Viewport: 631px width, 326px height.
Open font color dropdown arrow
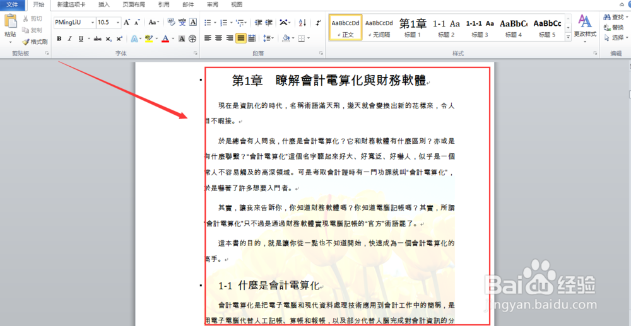pos(173,39)
